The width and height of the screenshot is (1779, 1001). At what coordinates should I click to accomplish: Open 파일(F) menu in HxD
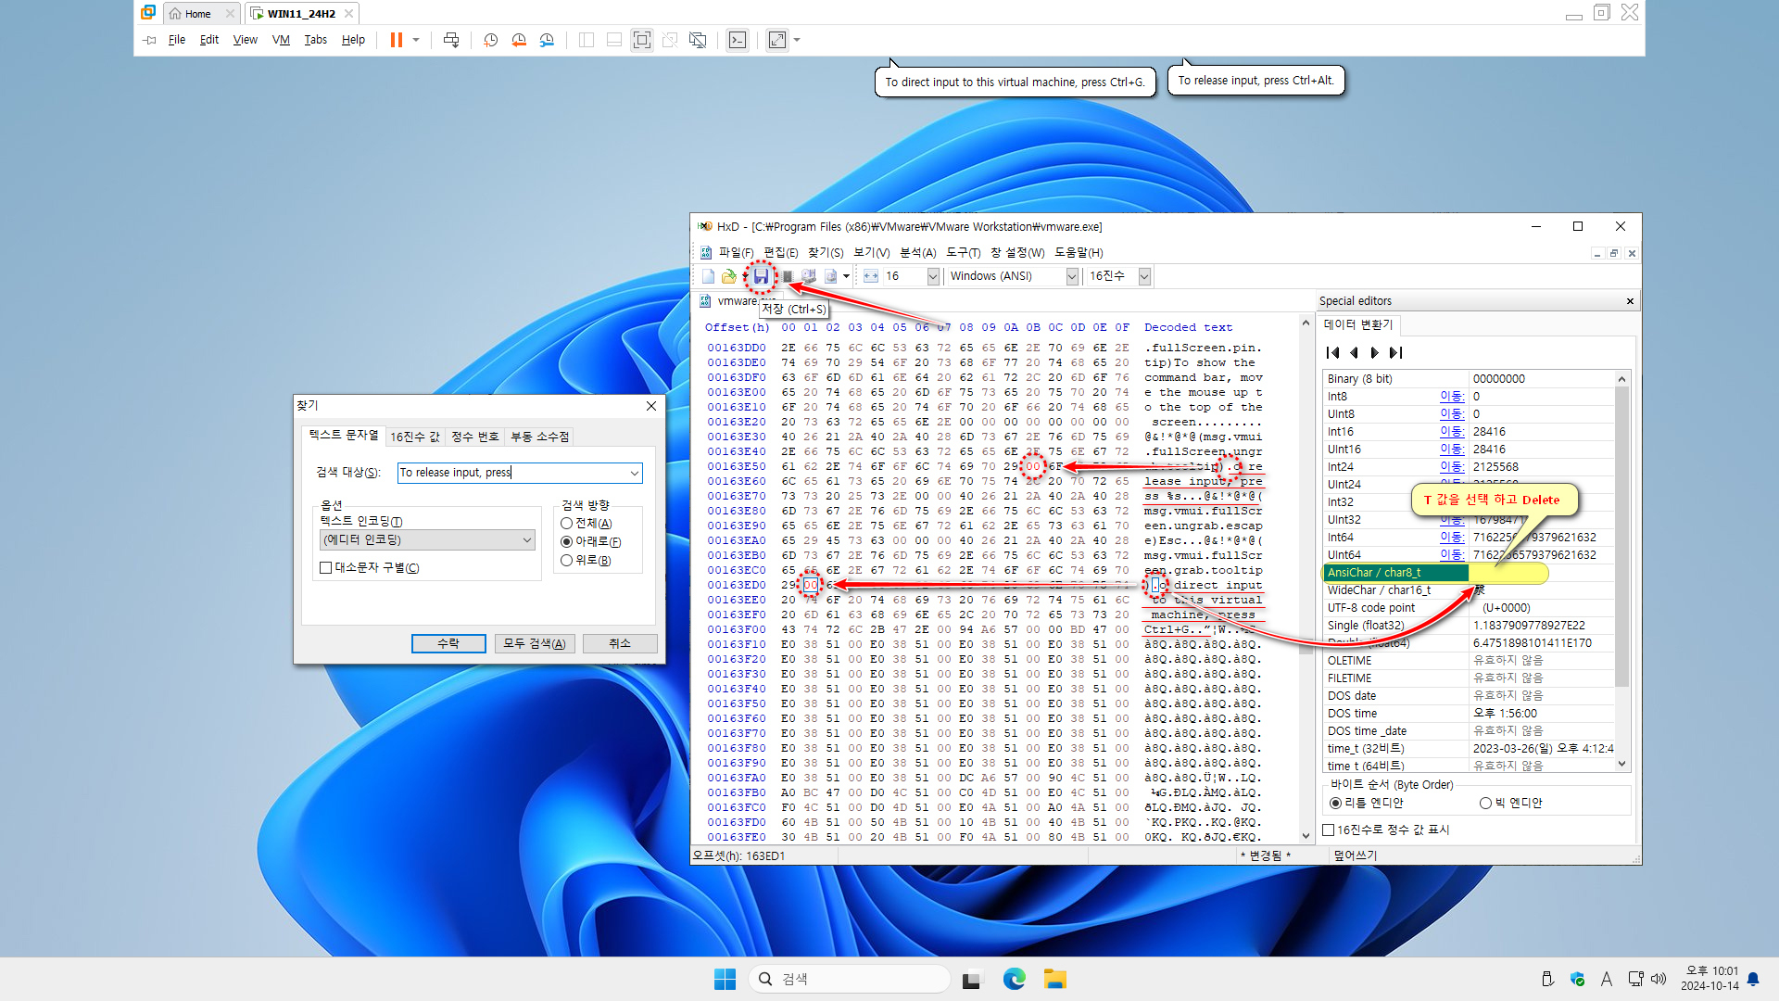tap(736, 253)
